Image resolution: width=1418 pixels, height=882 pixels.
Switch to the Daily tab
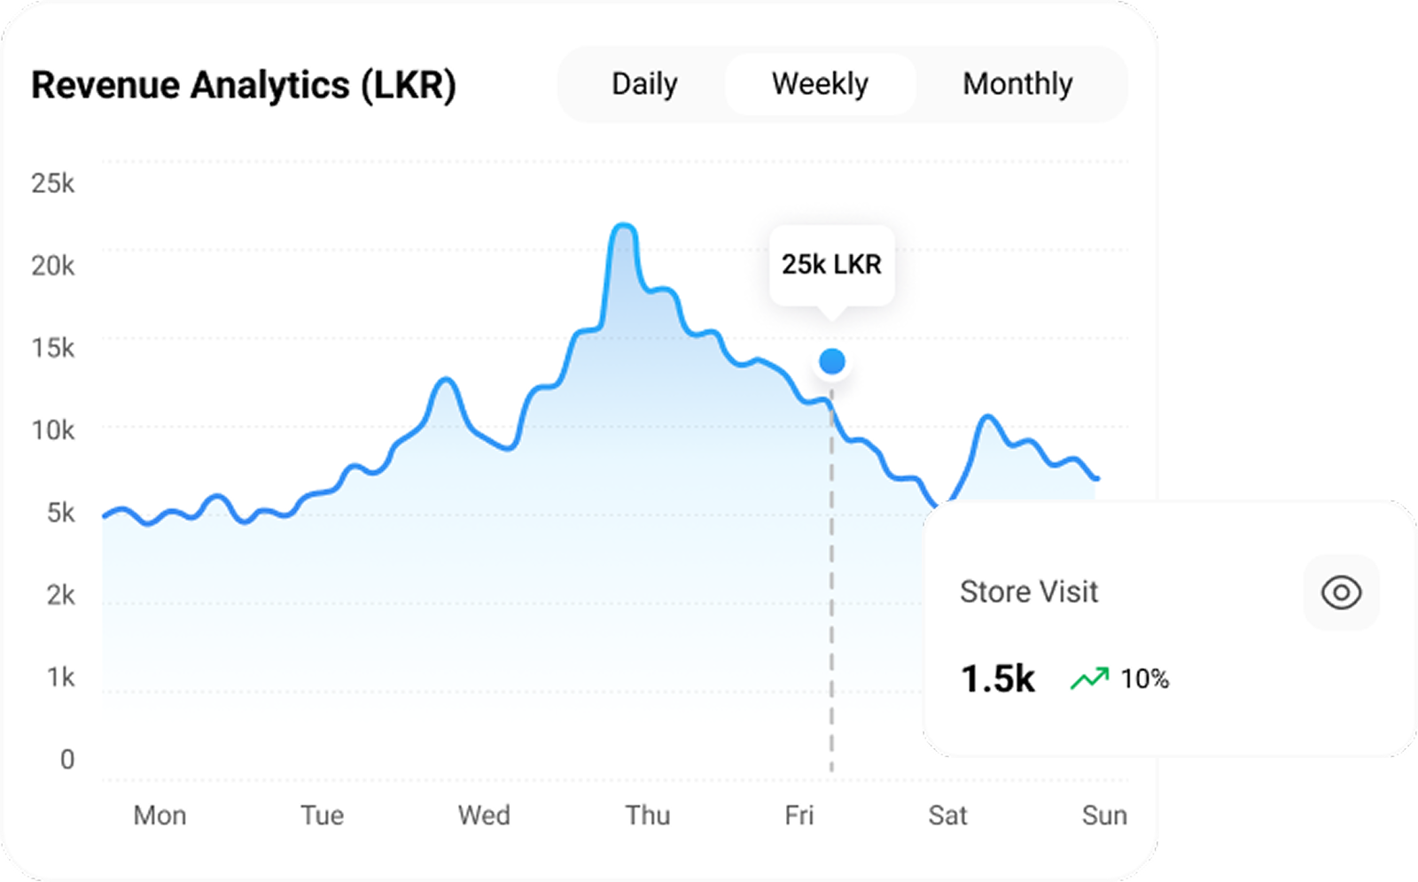(x=643, y=84)
